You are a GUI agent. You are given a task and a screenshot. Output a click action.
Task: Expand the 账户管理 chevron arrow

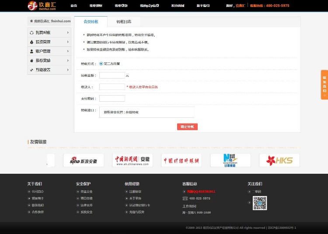click(68, 51)
